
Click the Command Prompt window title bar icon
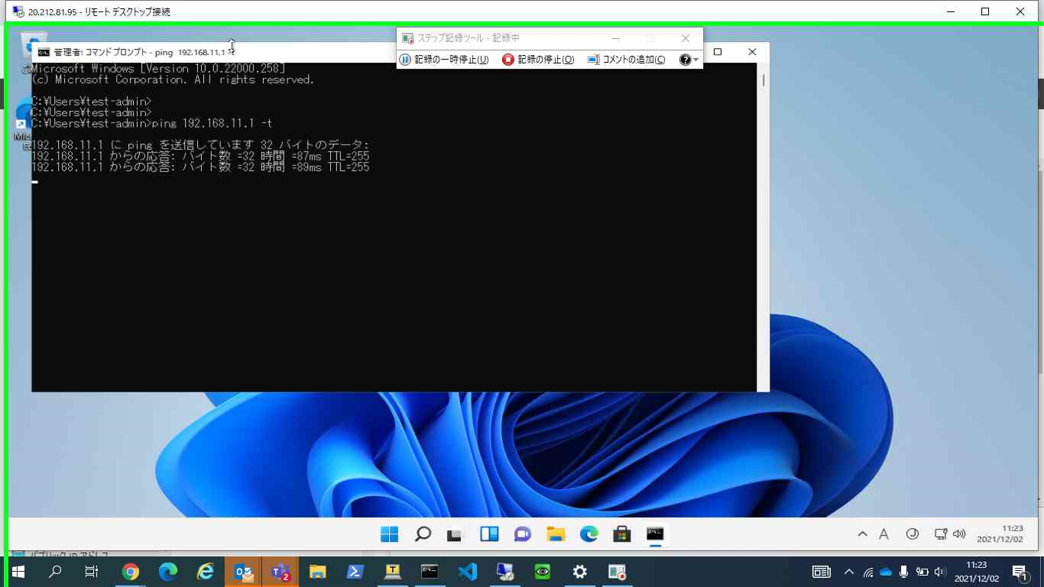point(44,52)
